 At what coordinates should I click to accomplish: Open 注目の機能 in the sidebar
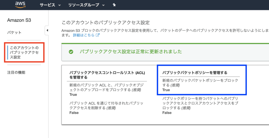(x=16, y=72)
